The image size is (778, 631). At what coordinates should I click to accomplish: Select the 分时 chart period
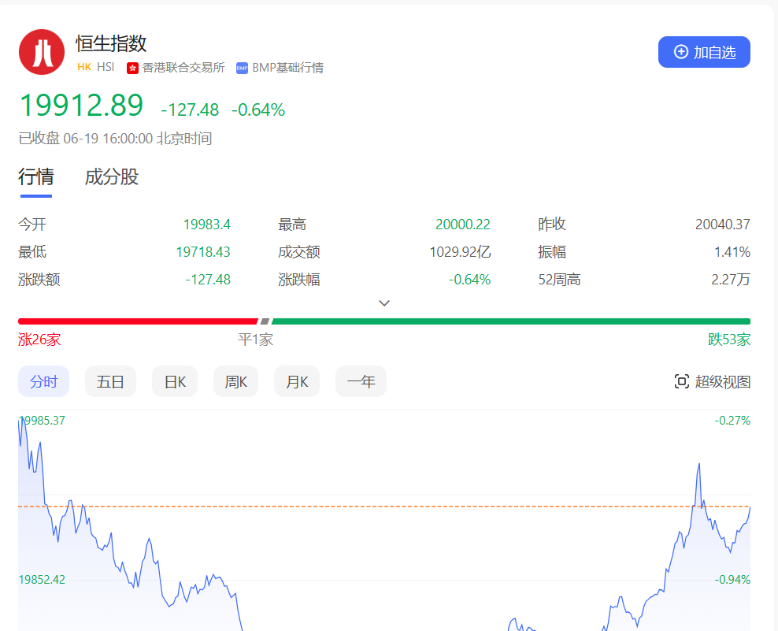(x=43, y=381)
